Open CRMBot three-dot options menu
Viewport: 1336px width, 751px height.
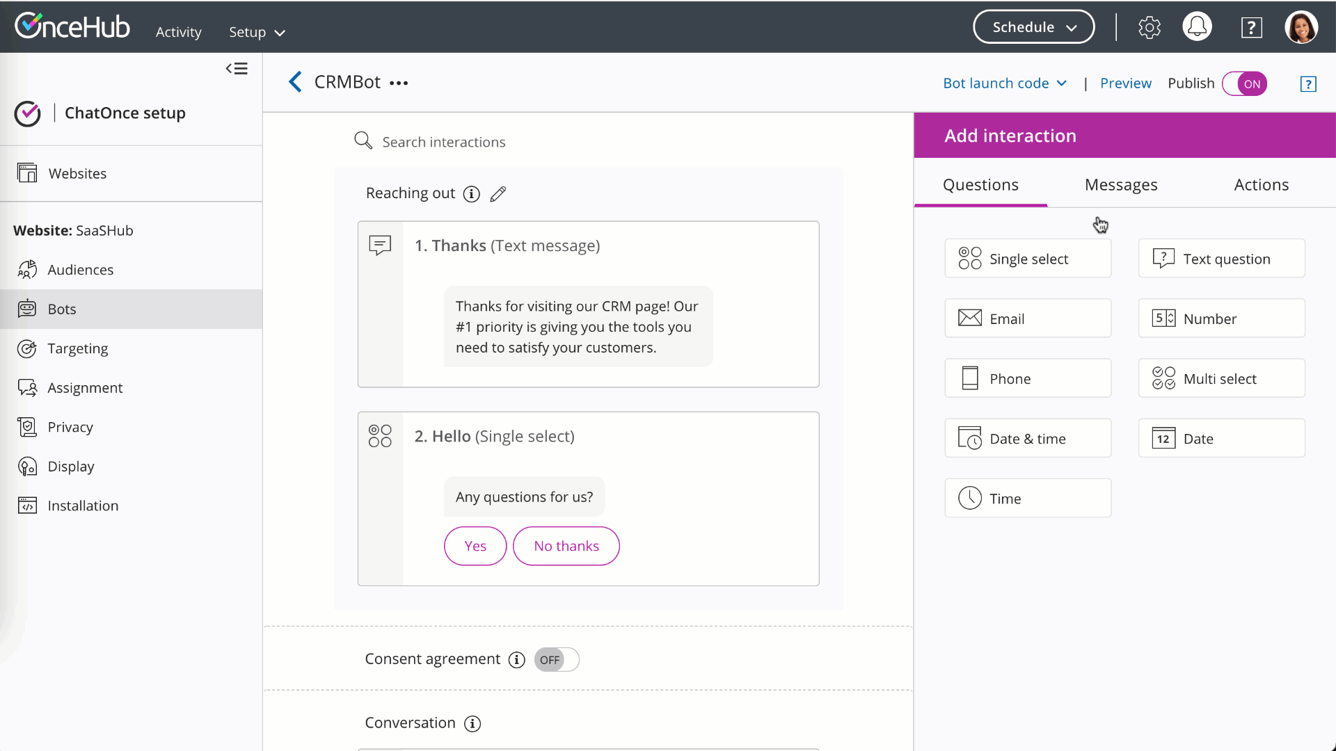pyautogui.click(x=399, y=83)
